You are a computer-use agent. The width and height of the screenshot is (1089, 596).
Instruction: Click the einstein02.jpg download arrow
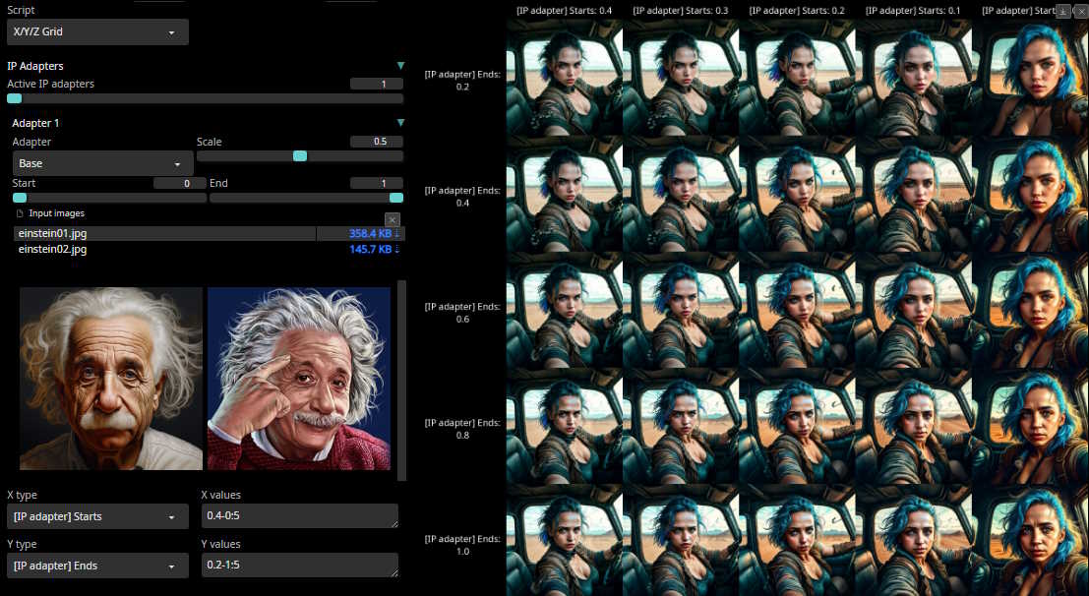point(397,250)
